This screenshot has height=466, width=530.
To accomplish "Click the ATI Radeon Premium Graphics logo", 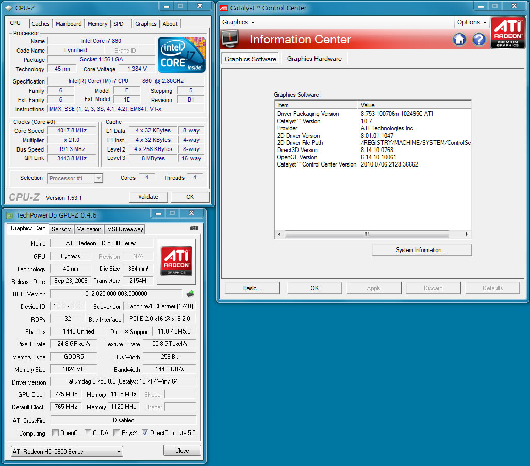I will [x=507, y=32].
